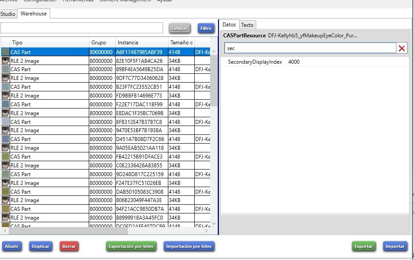
Task: Click Exportación por lotes button
Action: pyautogui.click(x=131, y=246)
